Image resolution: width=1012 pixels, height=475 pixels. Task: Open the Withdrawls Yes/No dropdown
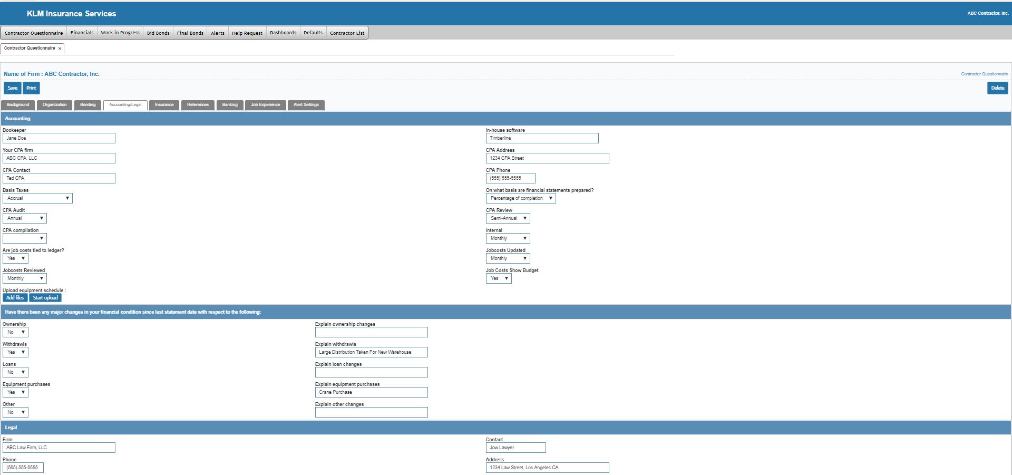tap(15, 352)
